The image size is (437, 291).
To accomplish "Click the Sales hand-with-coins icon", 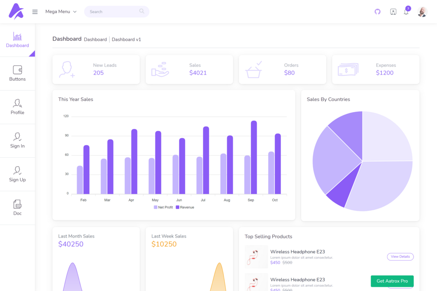I will [x=160, y=69].
